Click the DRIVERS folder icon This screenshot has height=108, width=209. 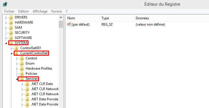[11, 17]
